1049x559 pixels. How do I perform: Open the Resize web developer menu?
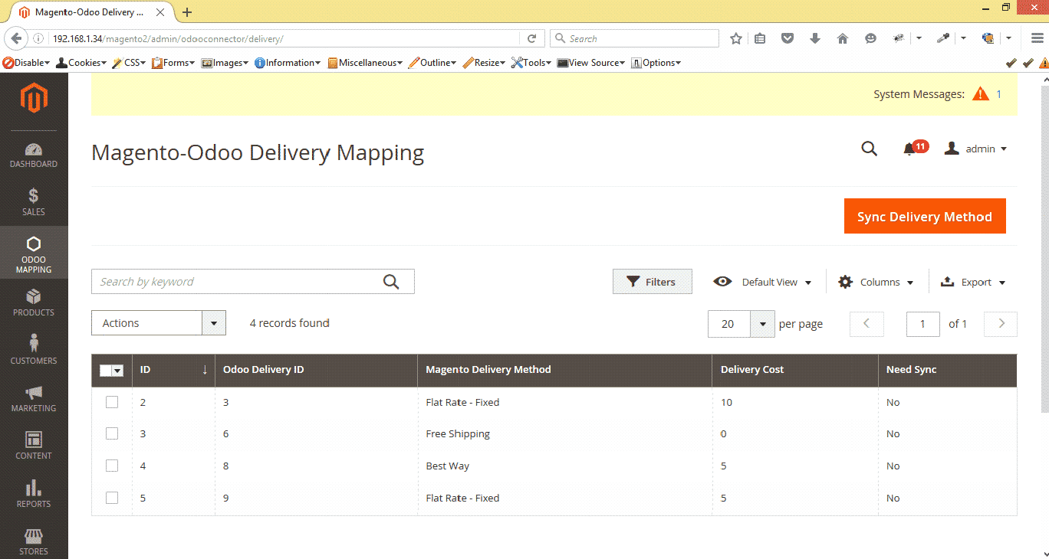tap(484, 63)
